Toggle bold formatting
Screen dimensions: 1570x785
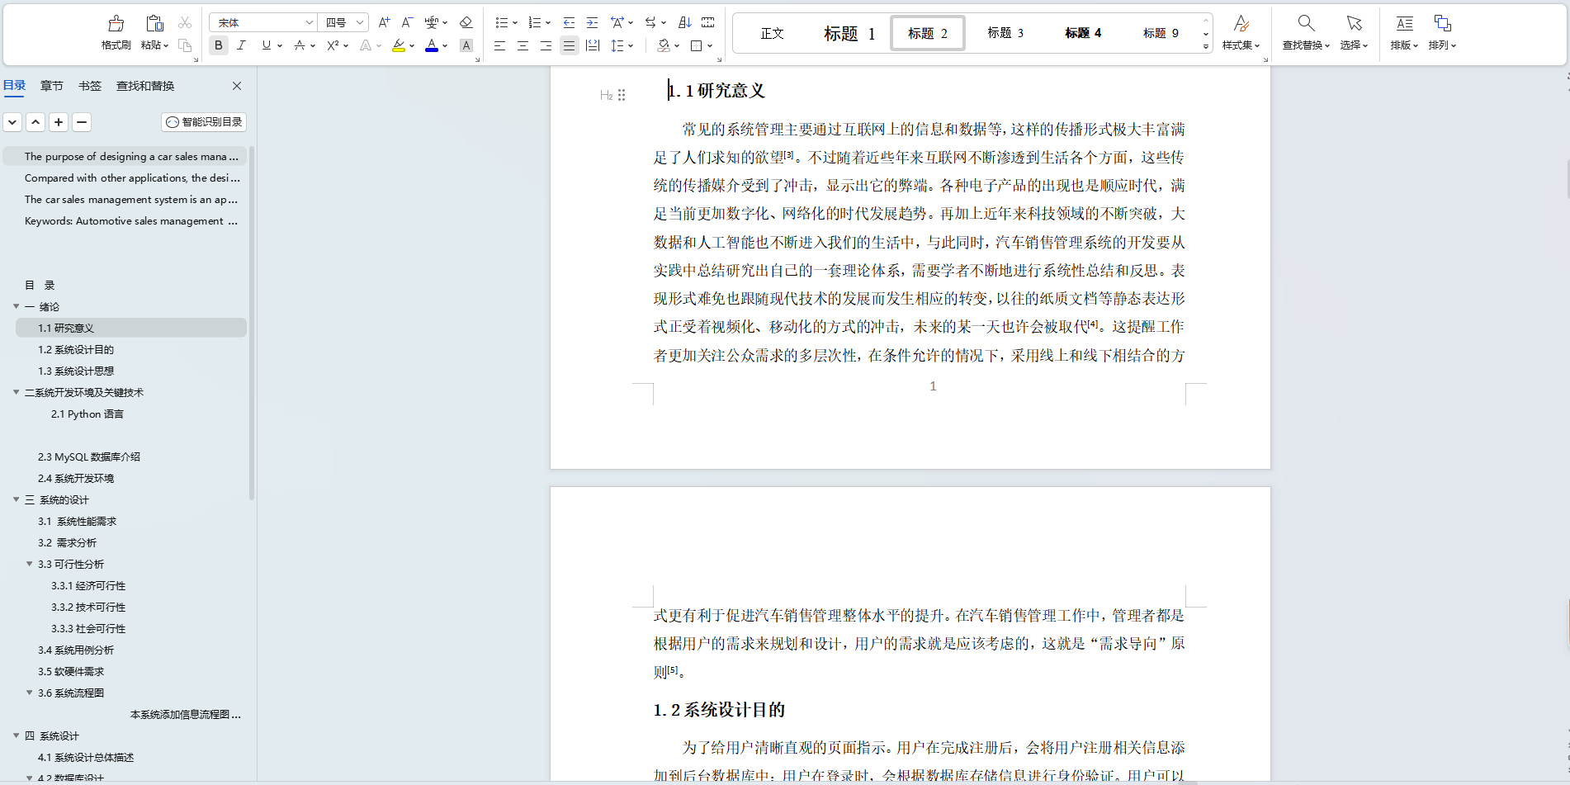click(218, 45)
